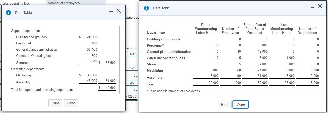Screen dimensions: 328x113
Task: Click the 36,460 amount in left table
Action: 92,49
